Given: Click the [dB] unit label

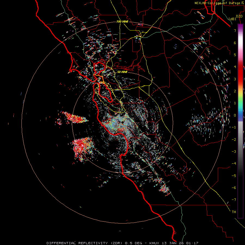Looking at the screenshot, I should pos(232,19).
